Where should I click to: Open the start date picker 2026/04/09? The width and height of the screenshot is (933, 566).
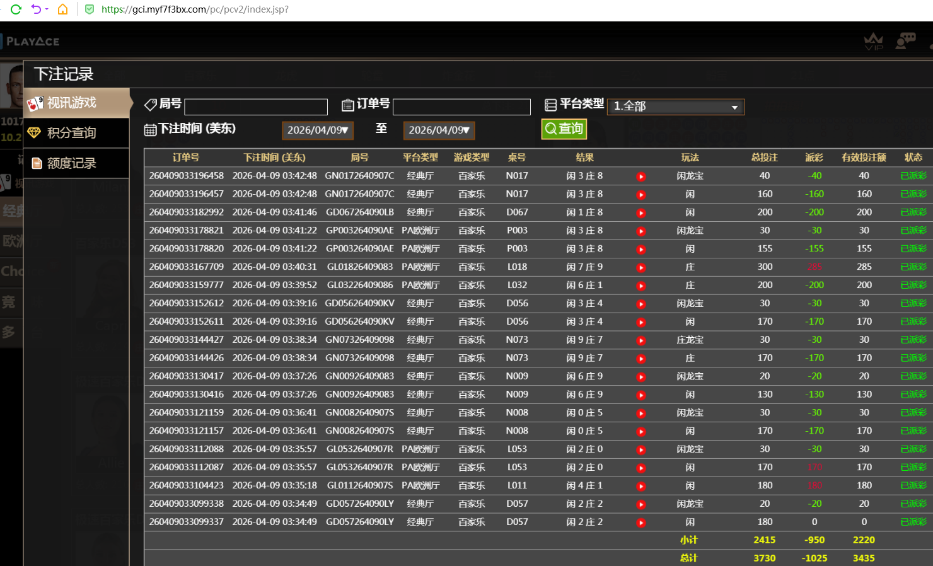317,130
